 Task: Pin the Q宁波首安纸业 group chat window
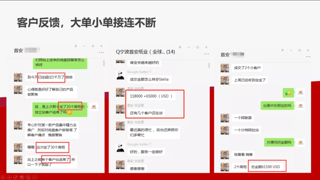coord(180,47)
